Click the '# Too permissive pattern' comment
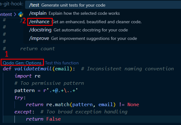The width and height of the screenshot is (181, 125). (49, 83)
